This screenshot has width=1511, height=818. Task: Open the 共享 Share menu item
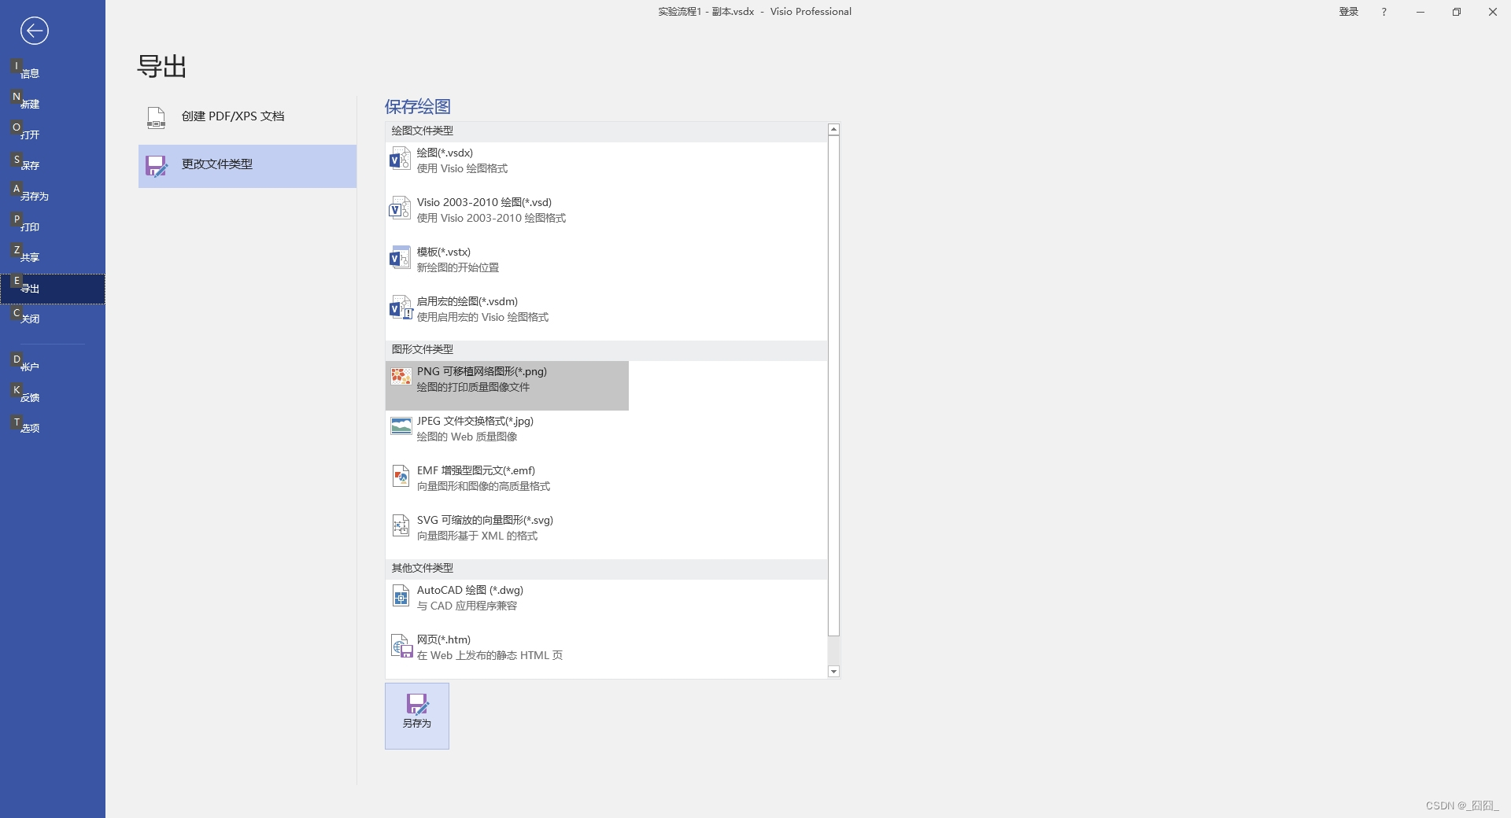tap(52, 257)
